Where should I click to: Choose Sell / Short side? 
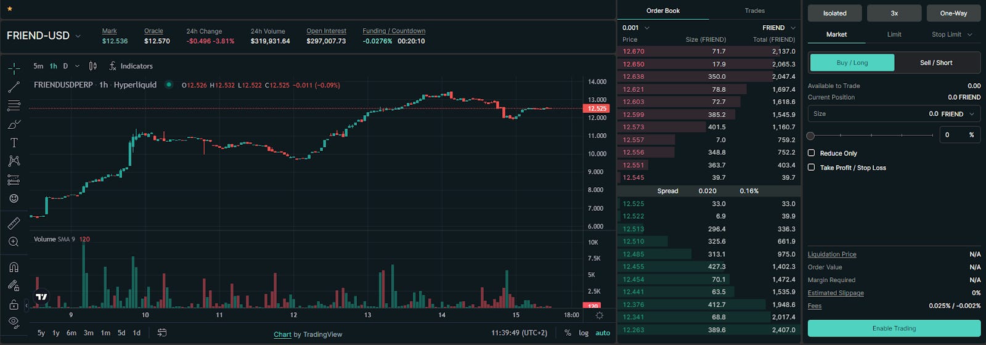tap(936, 63)
